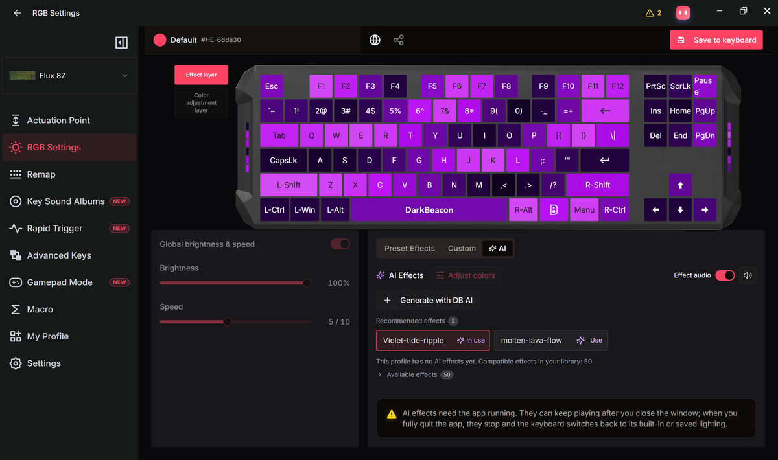Image resolution: width=778 pixels, height=460 pixels.
Task: Open Key Sound Albums section
Action: pos(69,201)
